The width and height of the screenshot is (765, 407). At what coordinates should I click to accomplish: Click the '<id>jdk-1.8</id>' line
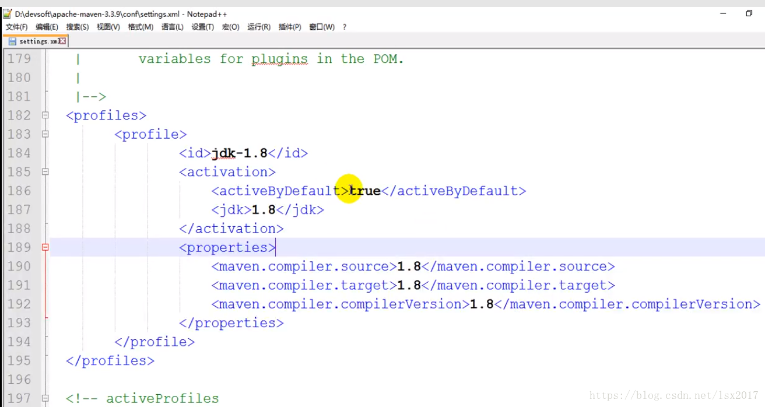[x=243, y=153]
